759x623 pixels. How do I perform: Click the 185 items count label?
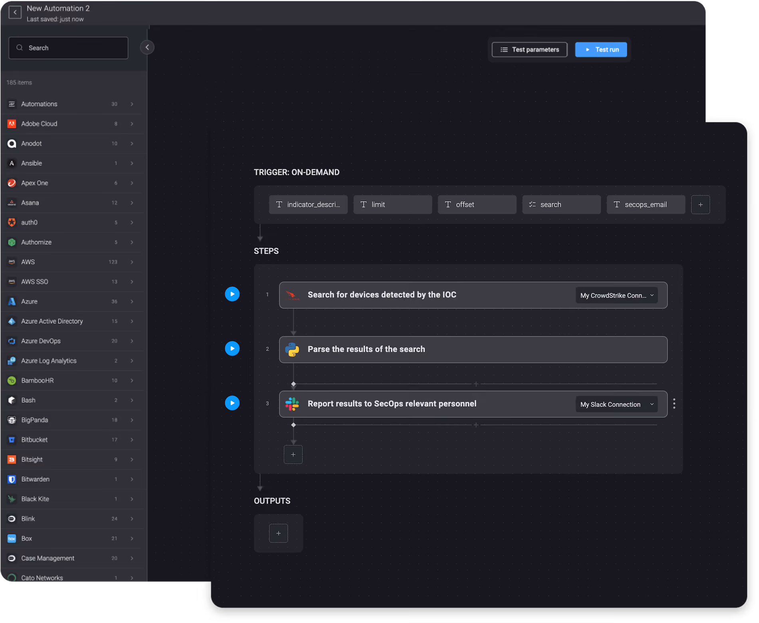pos(19,82)
